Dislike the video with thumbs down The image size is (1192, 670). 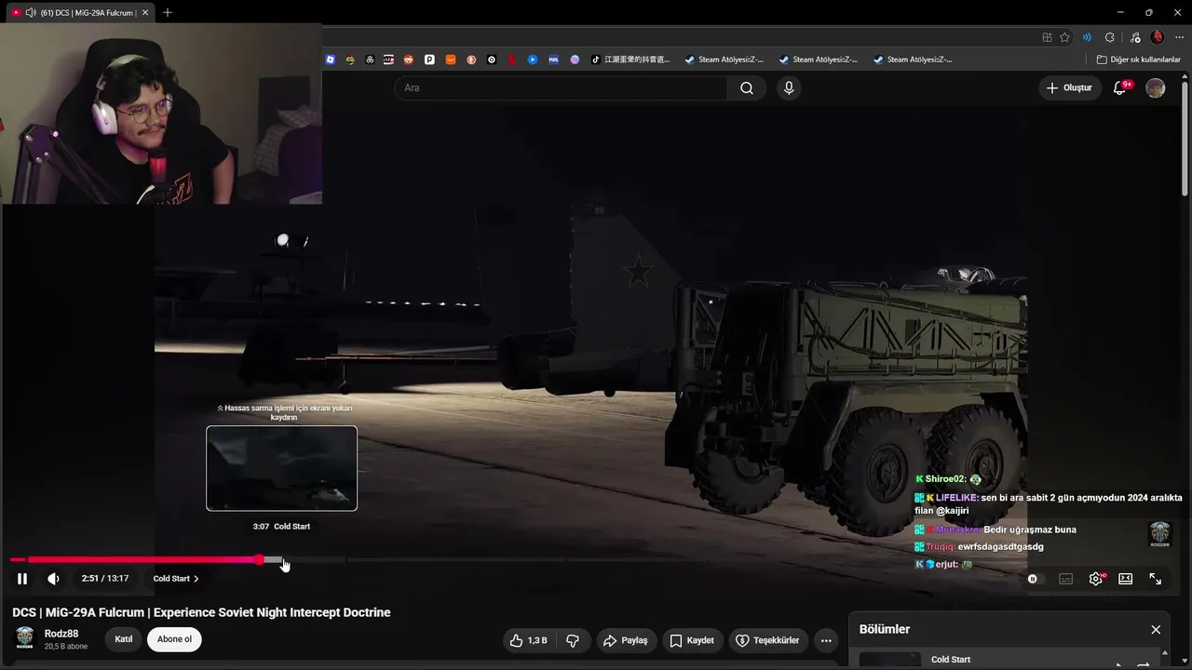click(573, 640)
